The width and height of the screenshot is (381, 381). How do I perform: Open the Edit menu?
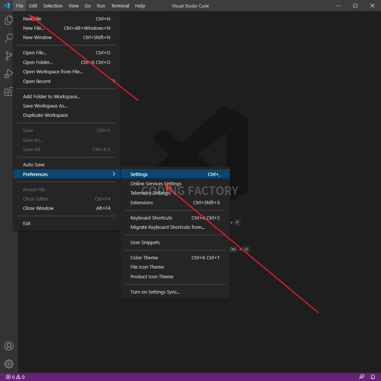click(33, 6)
